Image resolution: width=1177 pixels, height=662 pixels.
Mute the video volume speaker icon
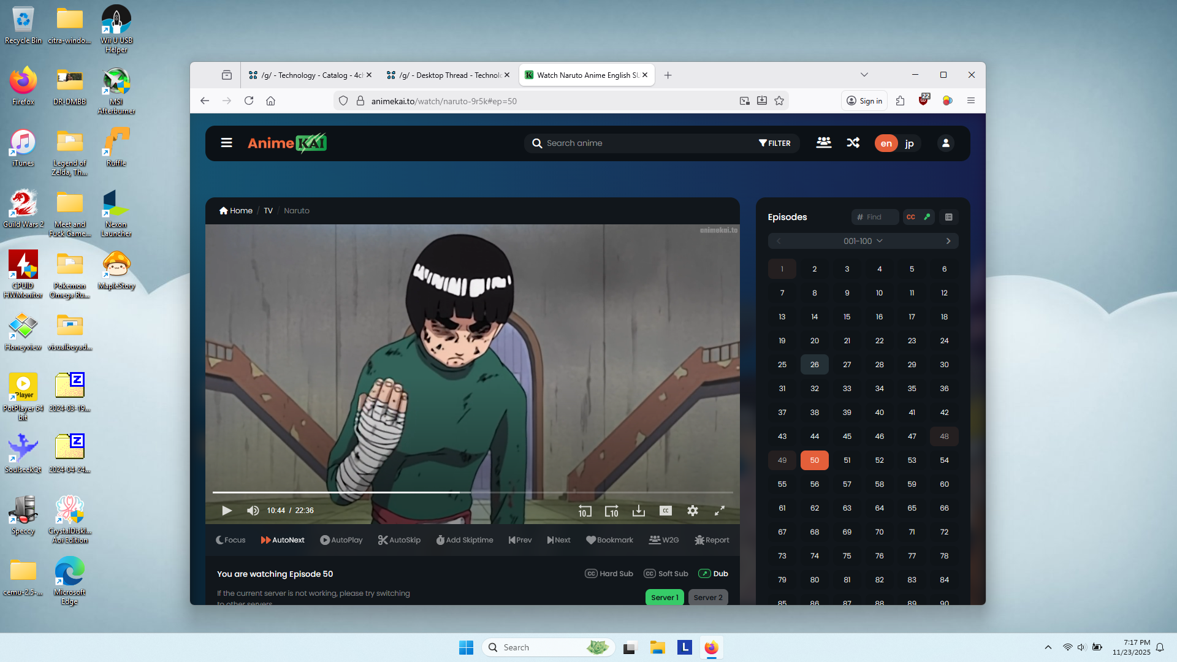(x=253, y=511)
